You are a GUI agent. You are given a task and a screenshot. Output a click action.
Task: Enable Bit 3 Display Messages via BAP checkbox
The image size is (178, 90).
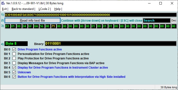pos(14,63)
